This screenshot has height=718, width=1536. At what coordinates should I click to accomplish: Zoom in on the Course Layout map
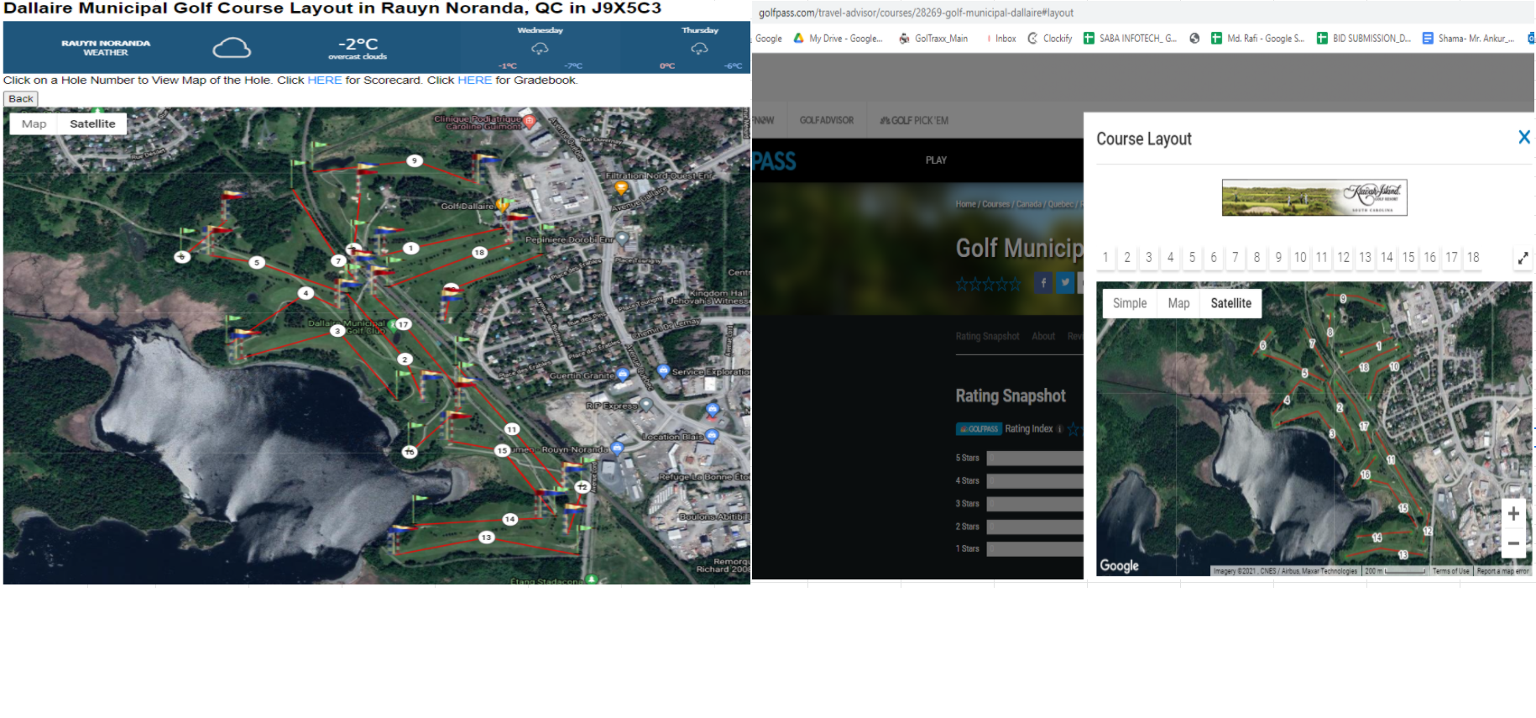pyautogui.click(x=1513, y=514)
